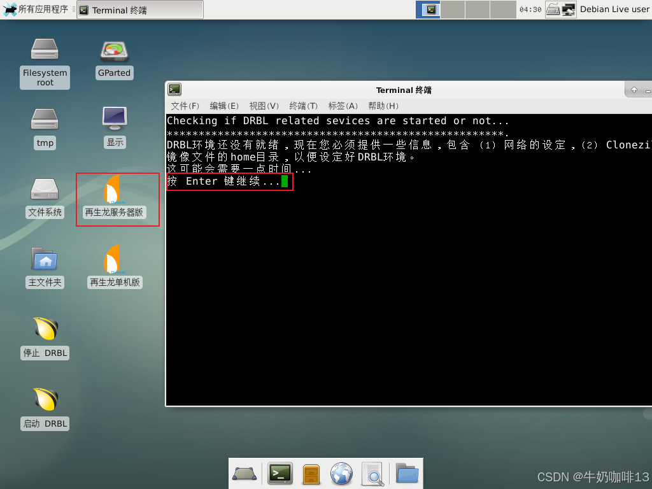Viewport: 652px width, 489px height.
Task: Click the terminal roll-up arrow button
Action: (634, 90)
